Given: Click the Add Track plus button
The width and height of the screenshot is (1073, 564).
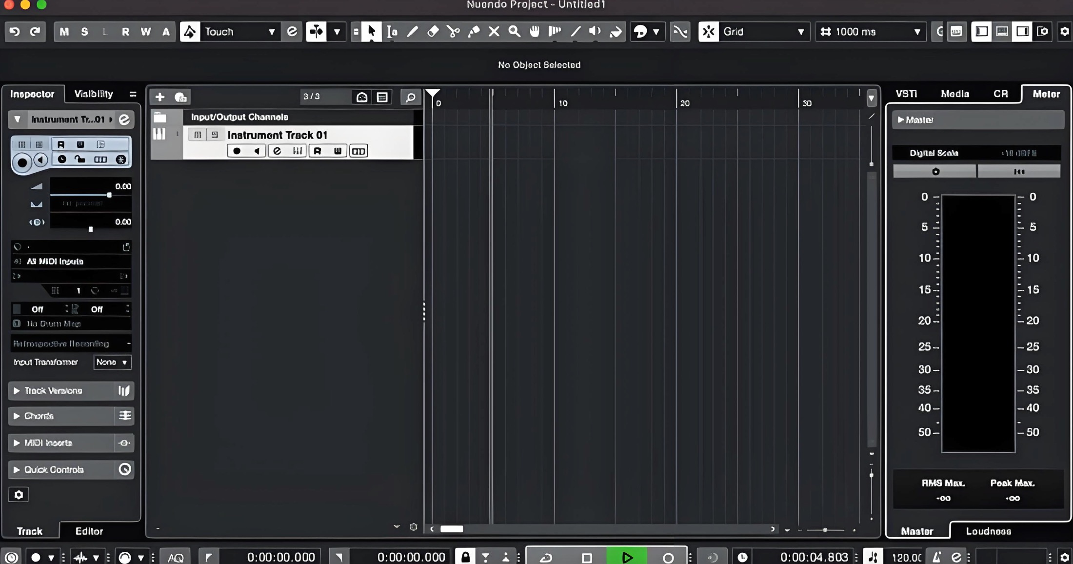Looking at the screenshot, I should [160, 97].
